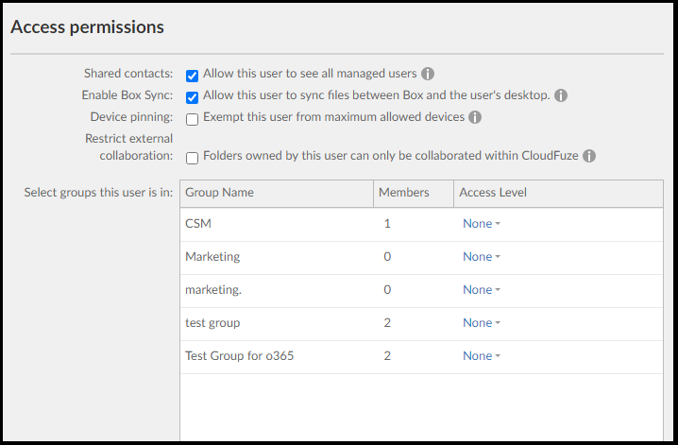Viewport: 678px width, 445px height.
Task: Change access level for test group
Action: pyautogui.click(x=482, y=322)
